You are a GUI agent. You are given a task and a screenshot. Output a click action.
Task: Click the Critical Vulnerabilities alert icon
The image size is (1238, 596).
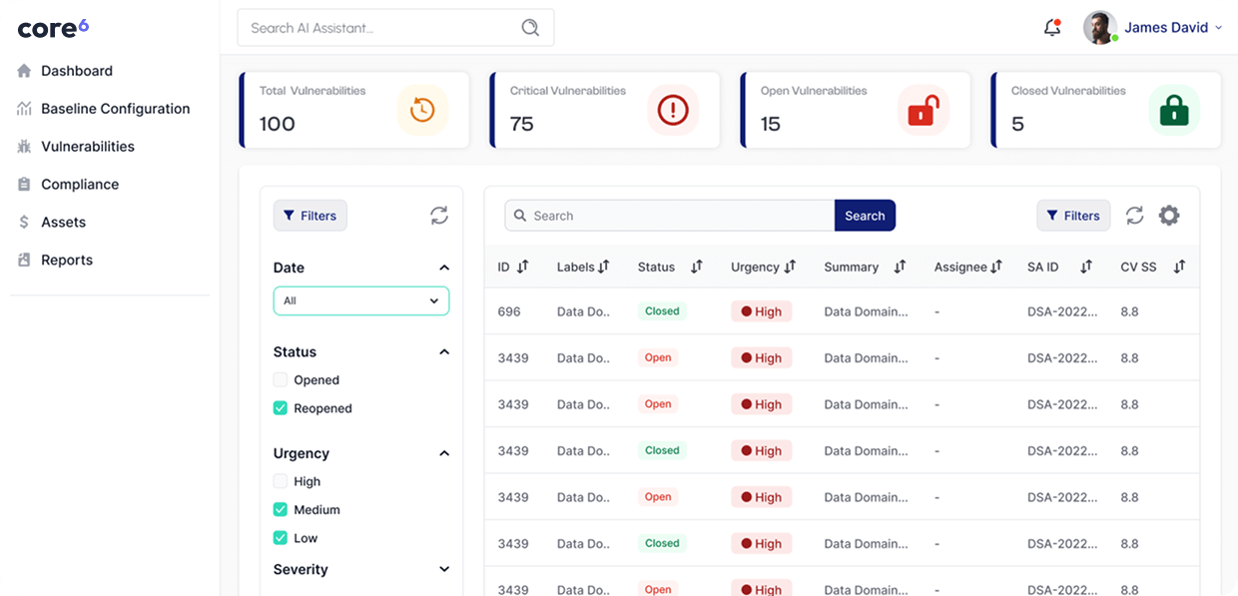pos(673,110)
